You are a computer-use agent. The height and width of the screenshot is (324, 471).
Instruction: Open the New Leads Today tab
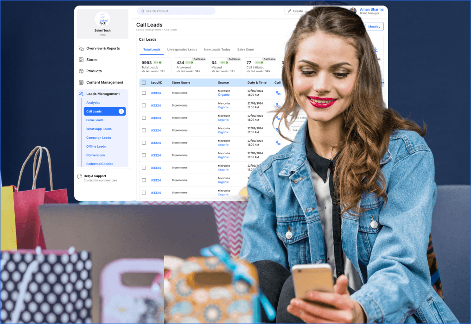(217, 50)
